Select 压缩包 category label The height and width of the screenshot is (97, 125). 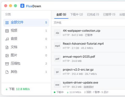click(x=15, y=64)
